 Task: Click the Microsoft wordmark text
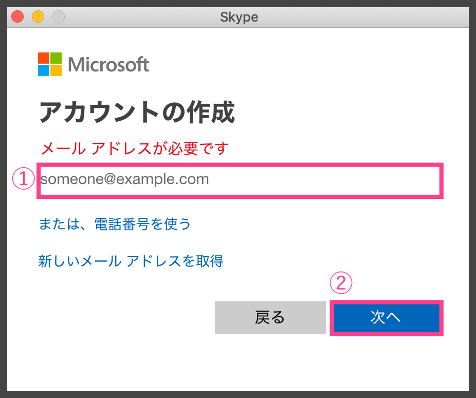pos(108,64)
